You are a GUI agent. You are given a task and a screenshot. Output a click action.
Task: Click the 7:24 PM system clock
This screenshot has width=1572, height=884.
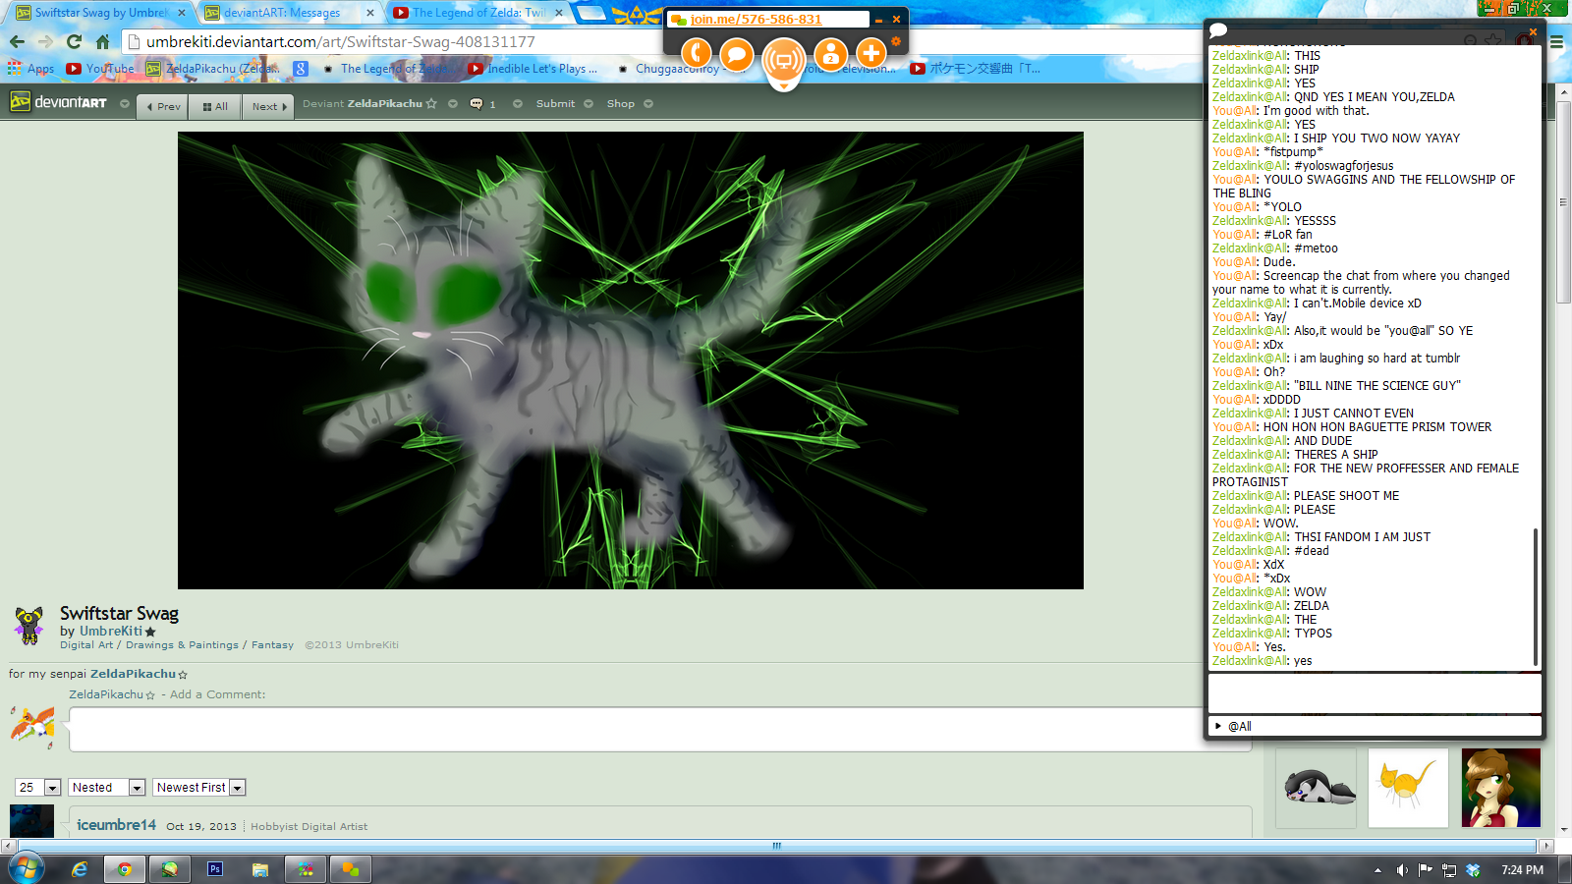click(1522, 869)
